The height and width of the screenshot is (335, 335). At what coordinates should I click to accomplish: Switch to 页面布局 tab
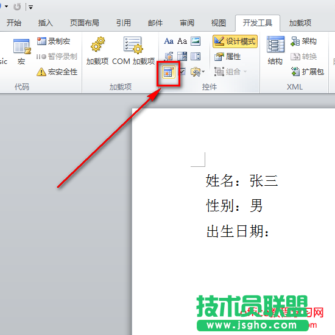coord(85,23)
